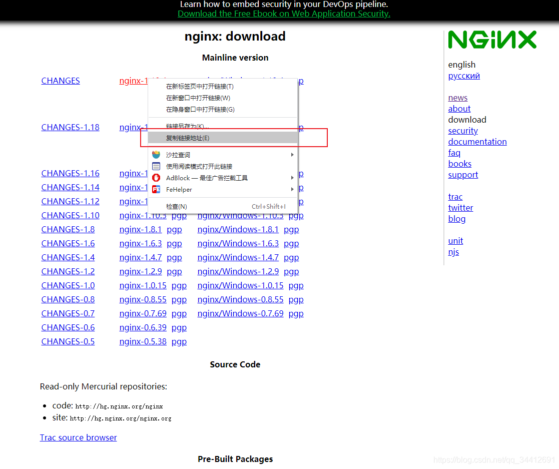559x469 pixels.
Task: Open the CHANGES-1.12 link
Action: click(x=70, y=201)
